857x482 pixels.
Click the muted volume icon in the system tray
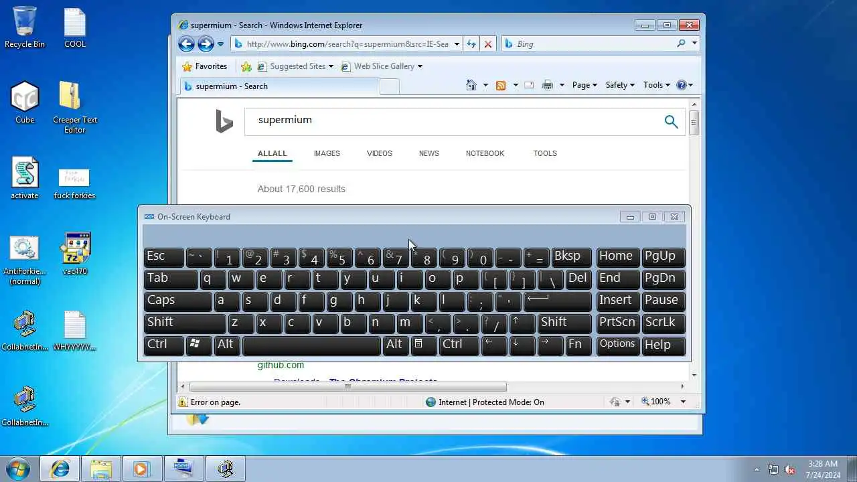(x=790, y=469)
